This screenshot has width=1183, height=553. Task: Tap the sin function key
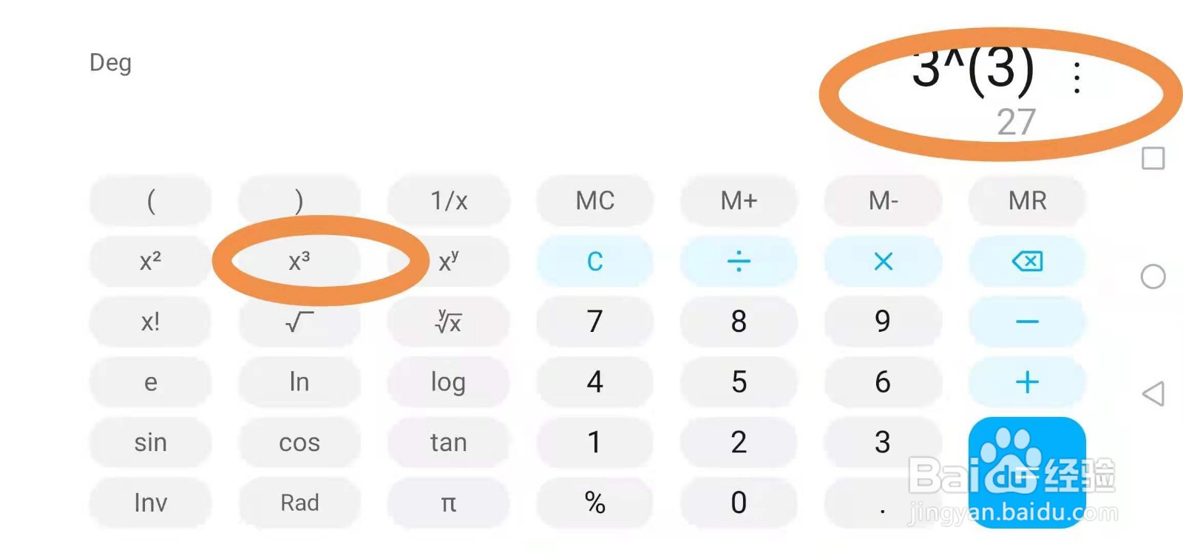(150, 442)
